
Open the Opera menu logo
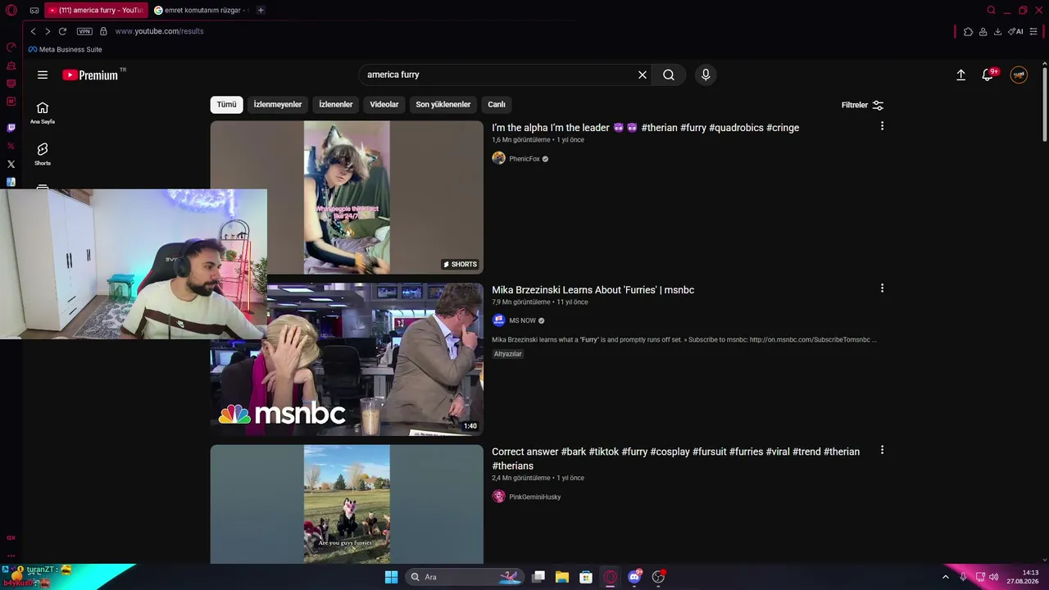coord(11,11)
